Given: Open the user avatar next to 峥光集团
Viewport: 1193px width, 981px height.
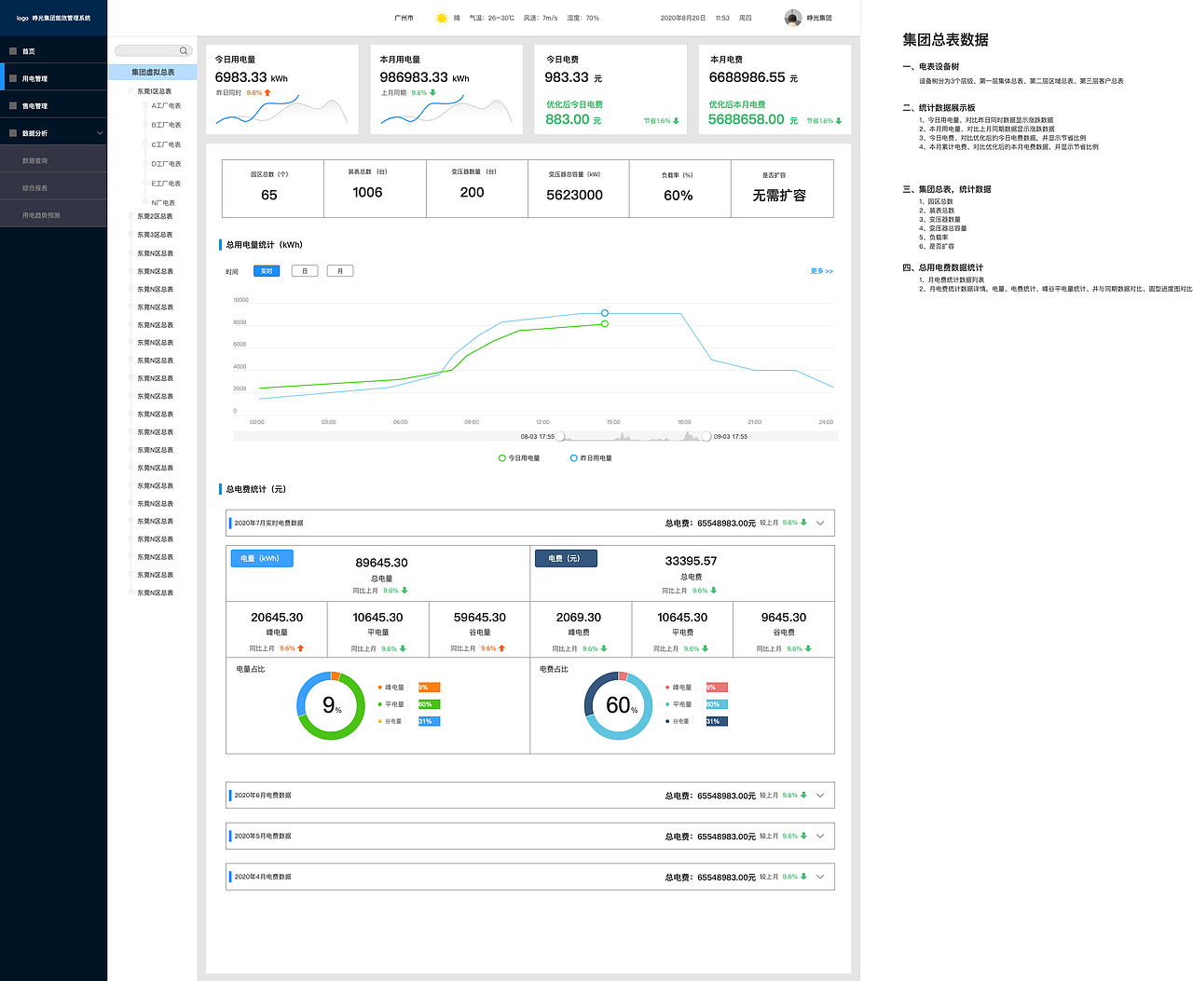Looking at the screenshot, I should click(793, 18).
